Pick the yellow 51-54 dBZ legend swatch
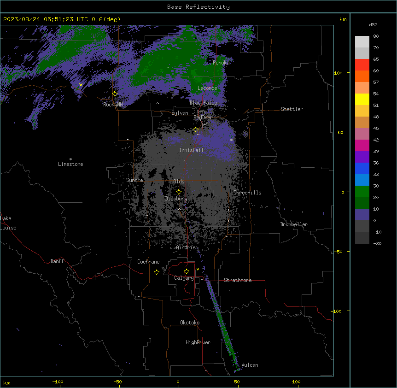 (x=362, y=99)
